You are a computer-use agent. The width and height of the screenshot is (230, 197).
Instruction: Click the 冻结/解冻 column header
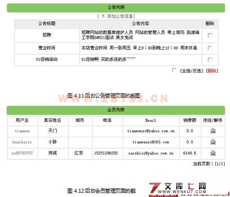coord(213,120)
